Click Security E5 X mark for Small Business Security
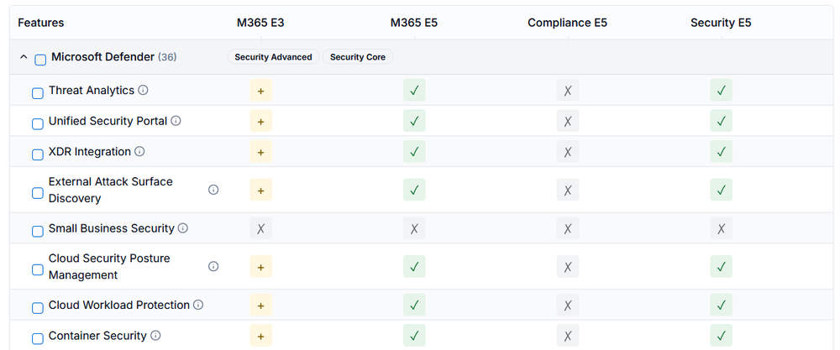 tap(721, 228)
